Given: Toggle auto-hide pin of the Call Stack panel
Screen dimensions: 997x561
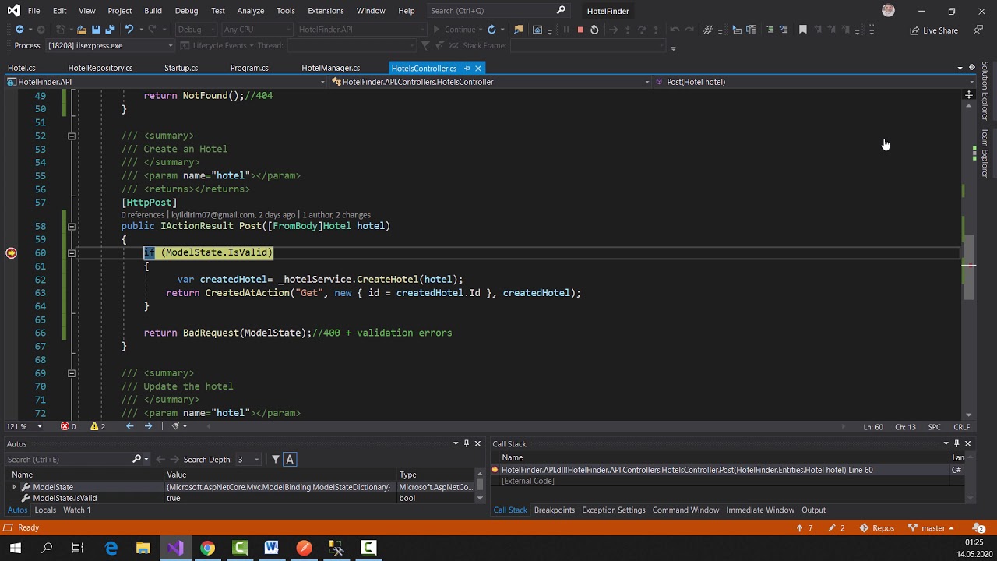Looking at the screenshot, I should 956,443.
